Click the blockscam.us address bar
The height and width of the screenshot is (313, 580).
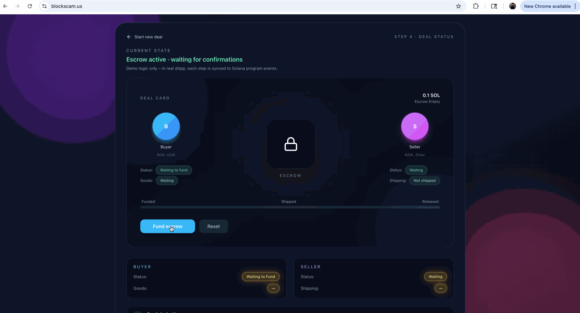tap(66, 6)
